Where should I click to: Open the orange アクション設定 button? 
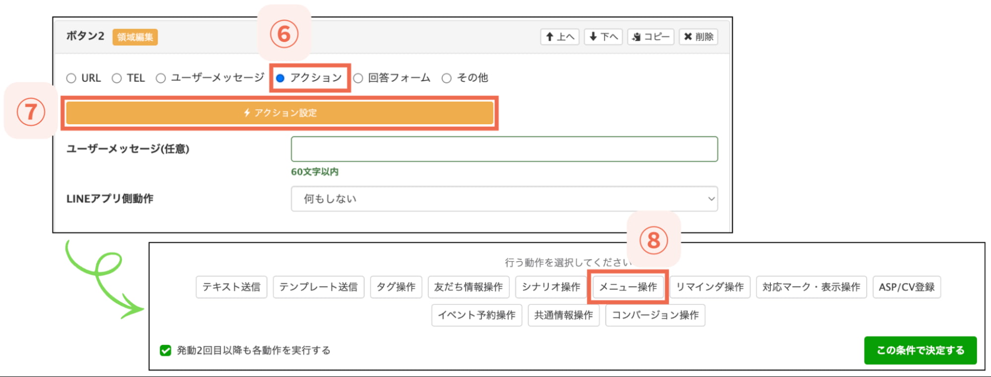point(280,113)
